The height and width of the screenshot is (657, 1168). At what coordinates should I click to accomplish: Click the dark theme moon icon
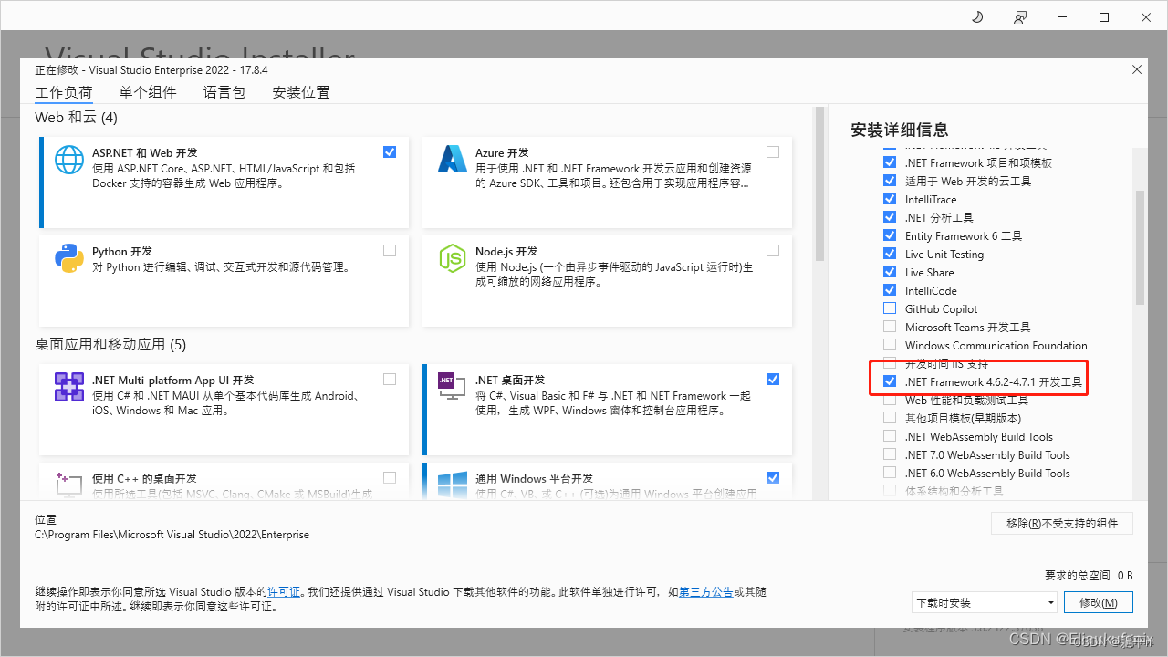[x=976, y=16]
